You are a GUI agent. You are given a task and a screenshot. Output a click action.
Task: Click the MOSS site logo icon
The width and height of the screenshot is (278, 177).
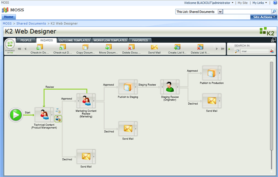[x=5, y=10]
